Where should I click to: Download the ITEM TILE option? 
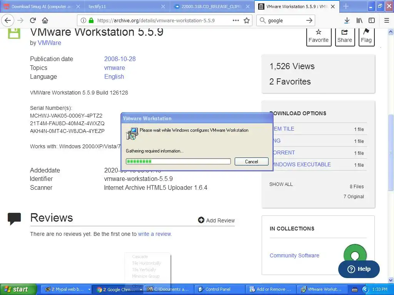[284, 129]
